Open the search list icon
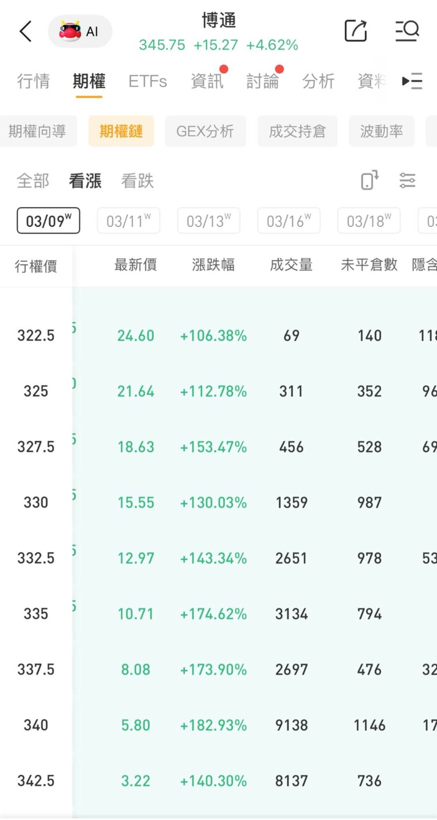 (x=407, y=30)
